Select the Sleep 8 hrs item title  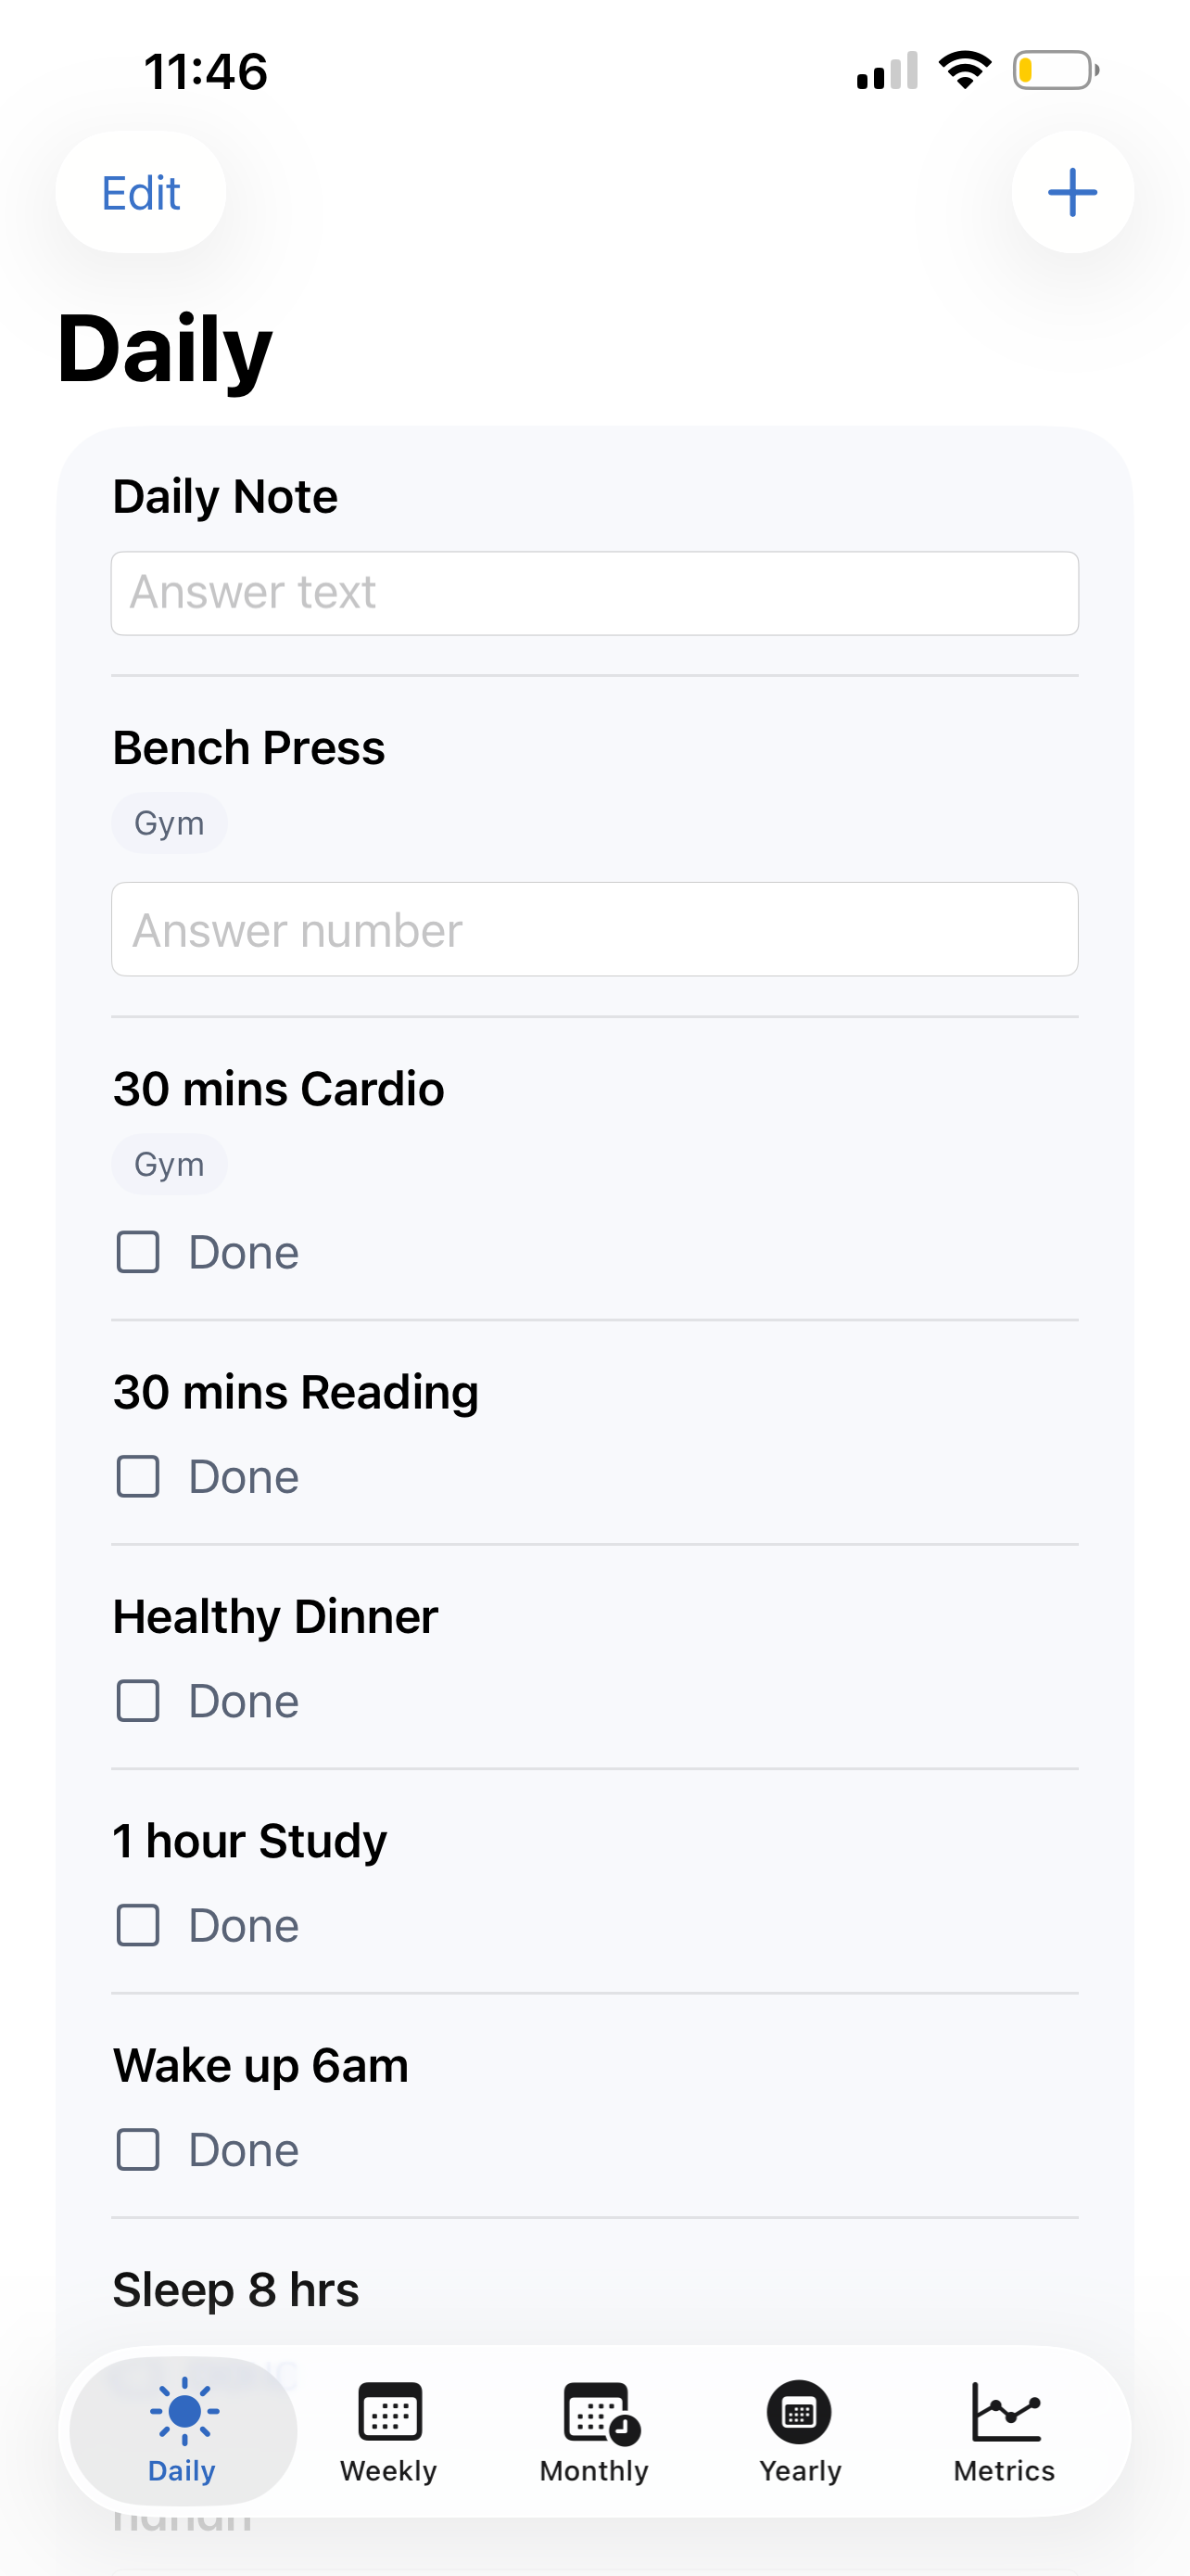coord(235,2289)
